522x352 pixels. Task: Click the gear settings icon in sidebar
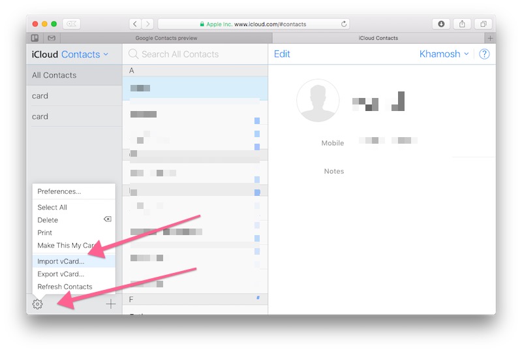pos(37,304)
